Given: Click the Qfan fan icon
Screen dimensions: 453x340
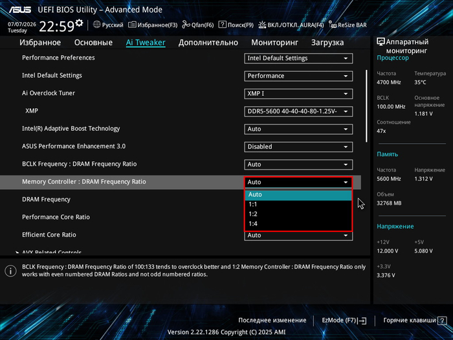Looking at the screenshot, I should pos(186,25).
